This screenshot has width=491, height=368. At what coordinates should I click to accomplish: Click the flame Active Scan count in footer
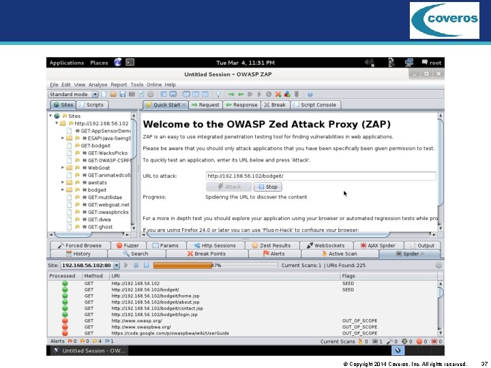(x=363, y=341)
